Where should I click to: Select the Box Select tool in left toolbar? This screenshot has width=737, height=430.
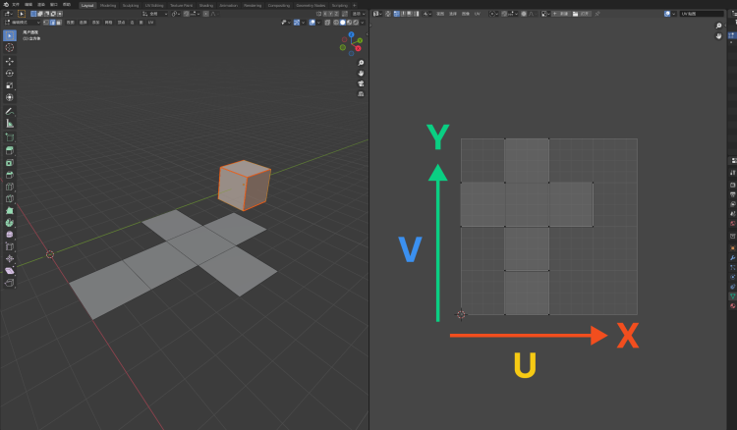click(10, 35)
